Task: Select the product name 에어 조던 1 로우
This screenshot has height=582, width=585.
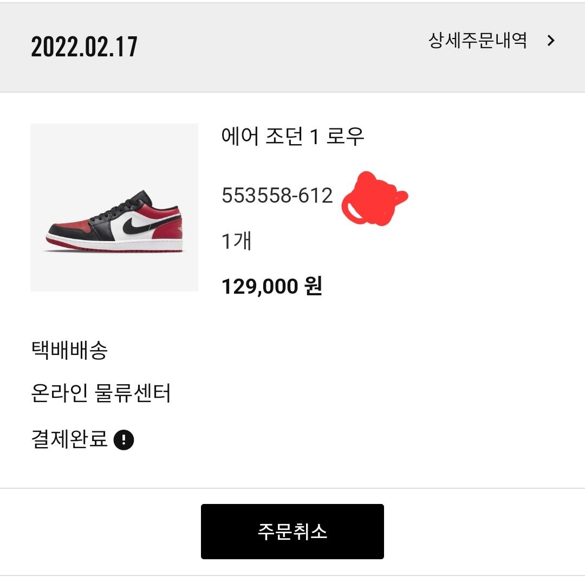Action: click(x=292, y=137)
